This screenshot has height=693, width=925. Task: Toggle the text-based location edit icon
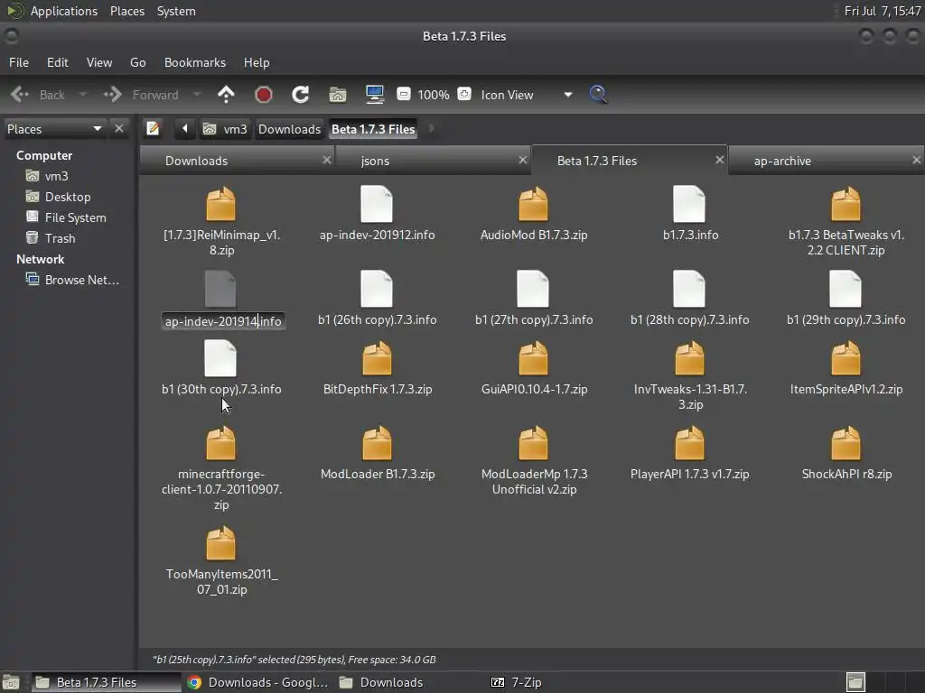click(153, 128)
